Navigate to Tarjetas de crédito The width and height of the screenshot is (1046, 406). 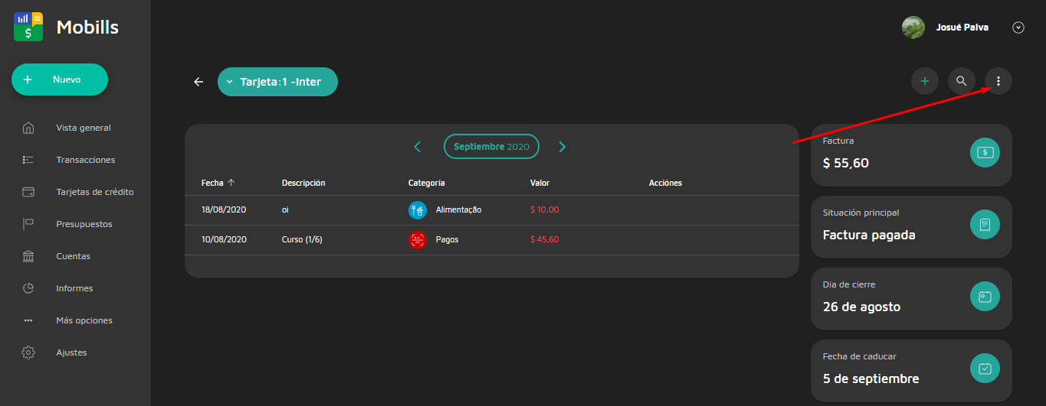tap(94, 192)
